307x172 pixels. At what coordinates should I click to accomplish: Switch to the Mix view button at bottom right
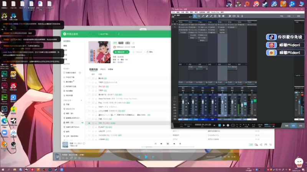(x=293, y=126)
